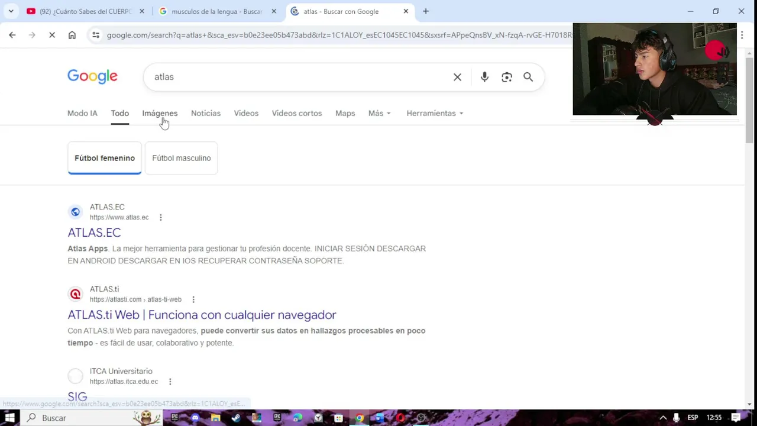Open a new tab with the plus icon
The width and height of the screenshot is (757, 426).
pyautogui.click(x=425, y=11)
